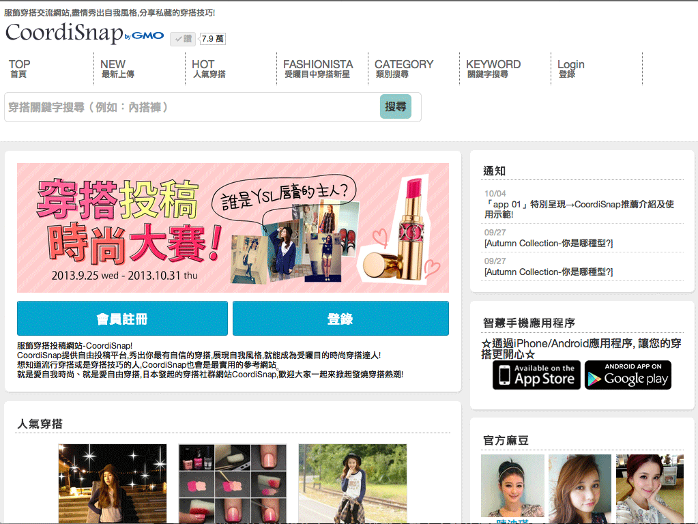The image size is (698, 524).
Task: Open the HOT 人氣穿搭 menu item
Action: pos(209,68)
